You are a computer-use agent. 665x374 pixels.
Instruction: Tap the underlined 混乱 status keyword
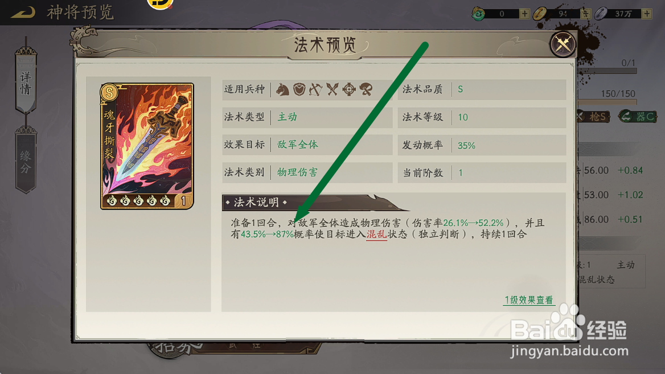(376, 234)
